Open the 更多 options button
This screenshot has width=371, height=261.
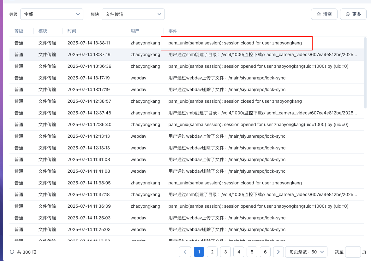click(x=353, y=14)
